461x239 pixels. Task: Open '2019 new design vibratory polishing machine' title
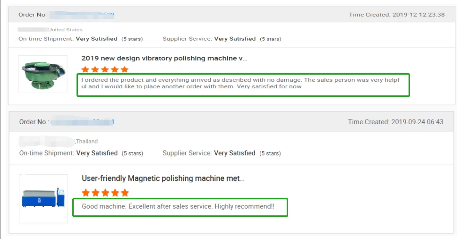point(164,59)
